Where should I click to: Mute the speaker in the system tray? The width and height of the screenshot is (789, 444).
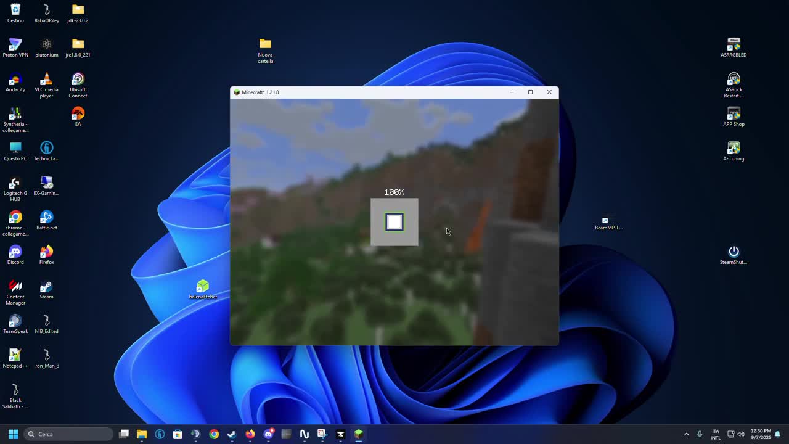coord(740,434)
